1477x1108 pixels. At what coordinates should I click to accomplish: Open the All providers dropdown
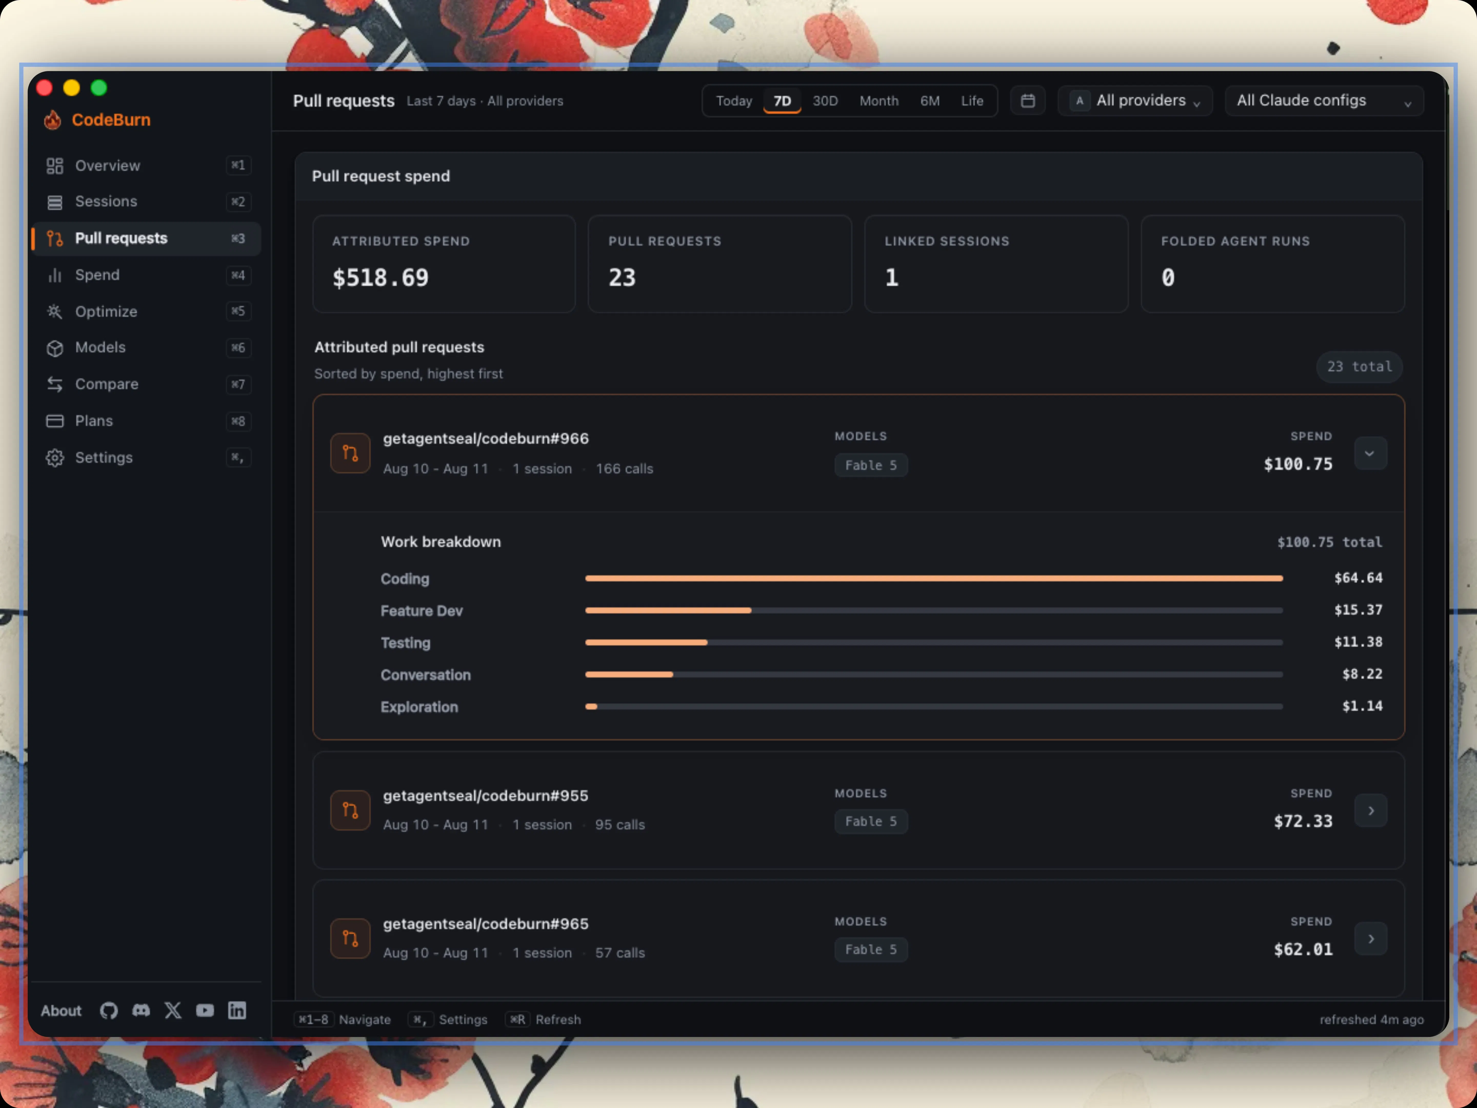tap(1135, 101)
